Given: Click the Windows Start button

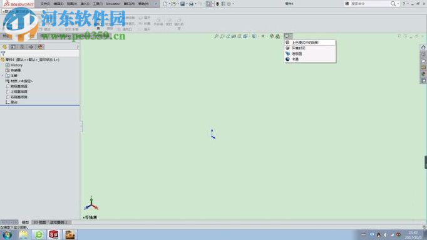Looking at the screenshot, I should point(8,235).
